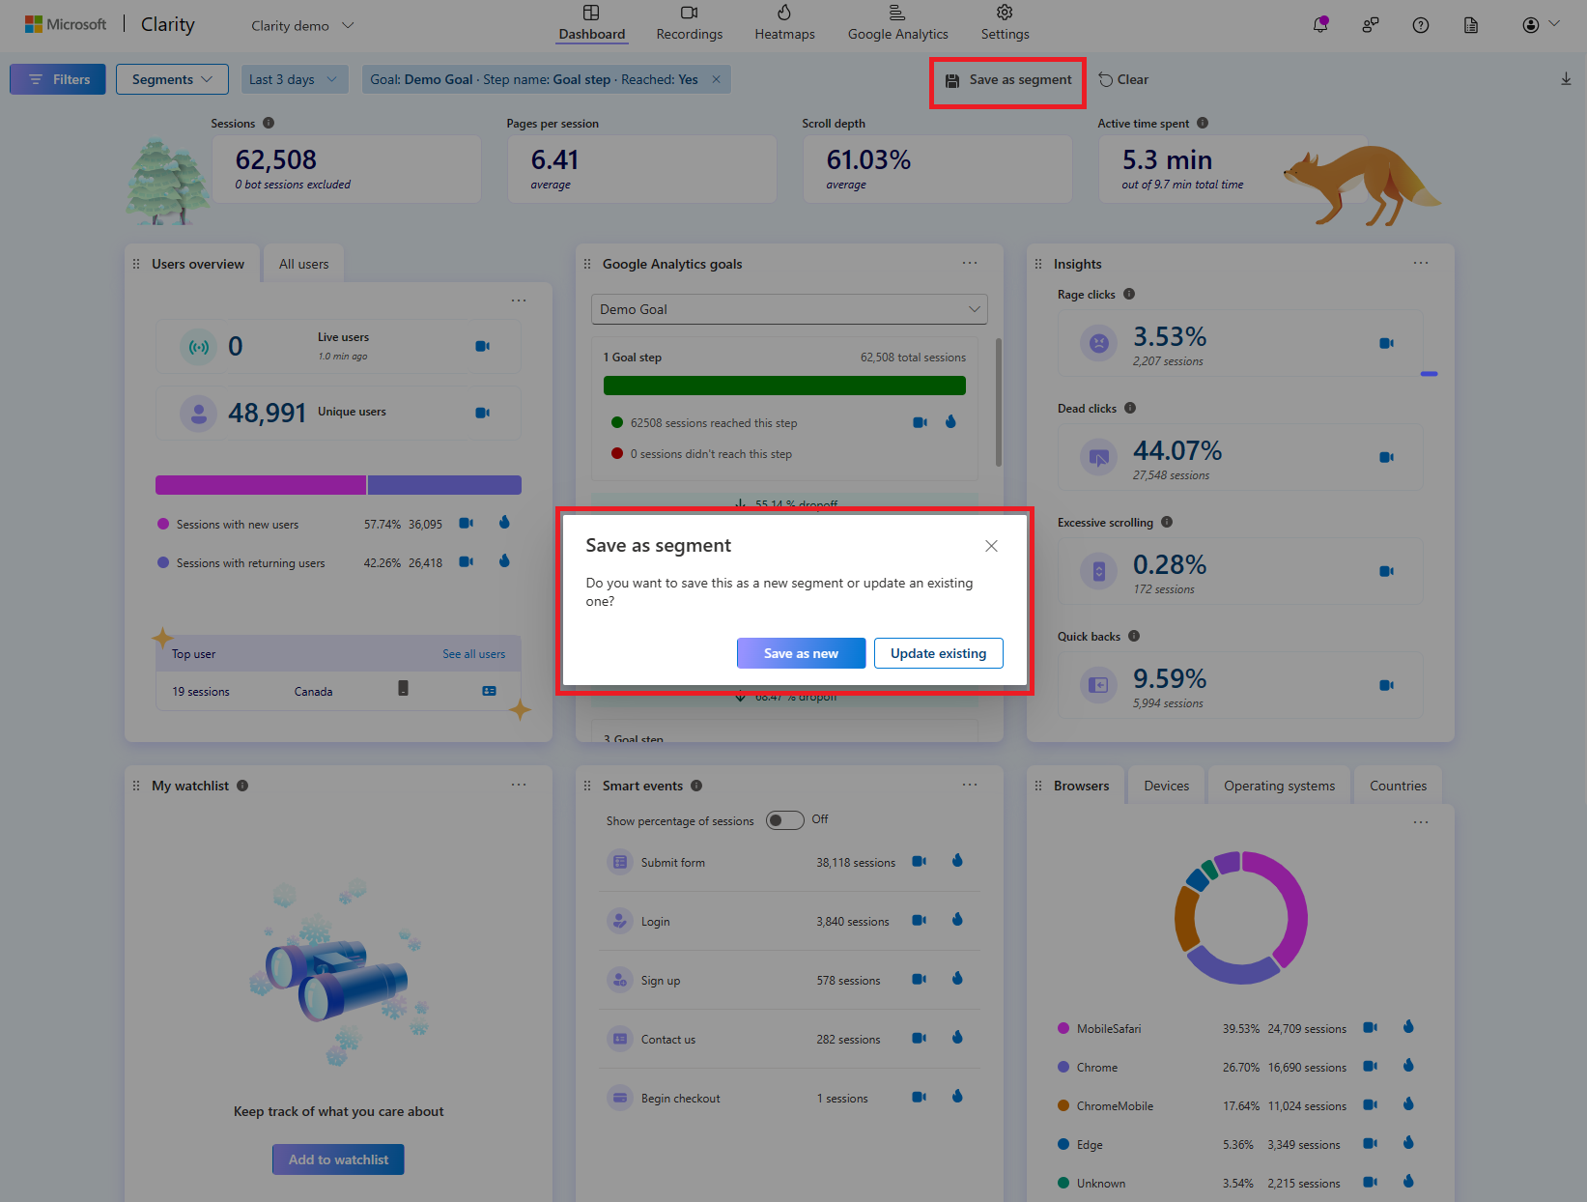Open heatmap for Submit form event
Screen dimensions: 1587x1202
point(957,861)
